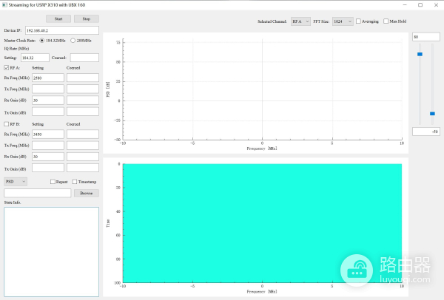Expand the FFT Size dropdown
The image size is (444, 300).
click(x=342, y=21)
